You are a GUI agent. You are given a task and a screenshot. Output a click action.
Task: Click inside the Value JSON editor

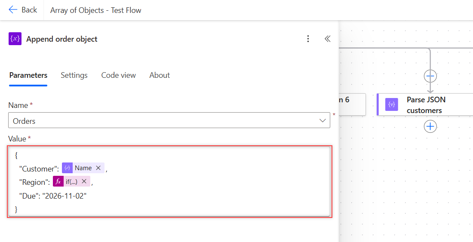pyautogui.click(x=169, y=182)
